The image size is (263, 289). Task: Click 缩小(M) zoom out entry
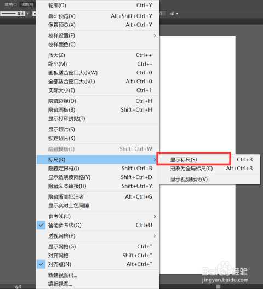(x=98, y=64)
